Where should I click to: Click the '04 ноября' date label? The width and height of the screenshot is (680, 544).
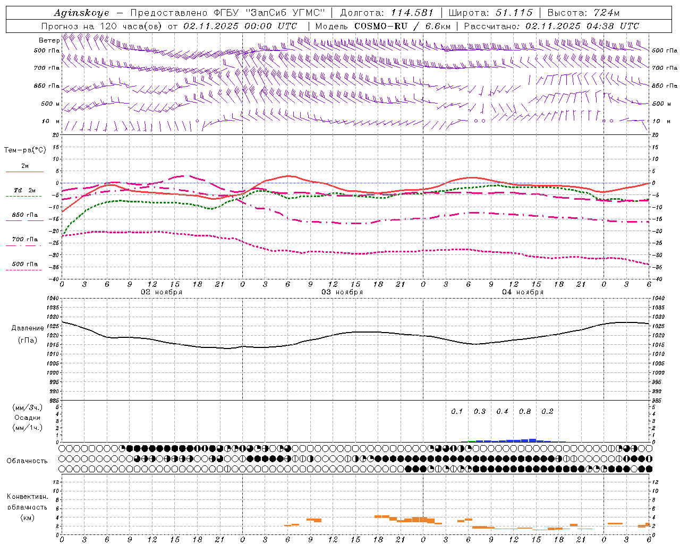523,292
